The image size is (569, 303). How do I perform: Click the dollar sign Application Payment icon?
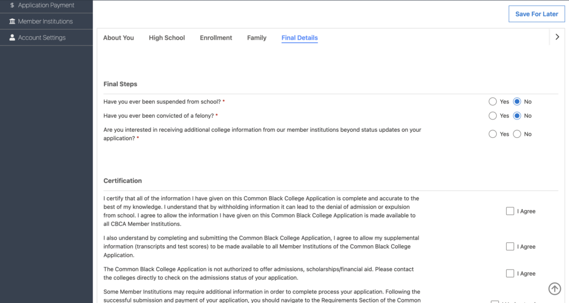click(12, 6)
